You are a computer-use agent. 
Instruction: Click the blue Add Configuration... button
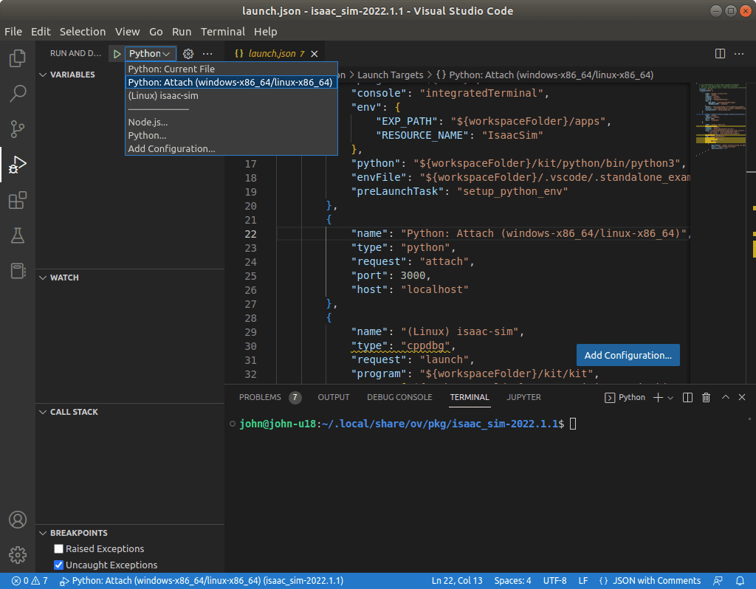pos(628,355)
